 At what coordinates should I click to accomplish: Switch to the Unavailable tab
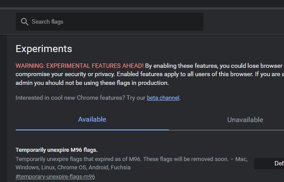245,120
